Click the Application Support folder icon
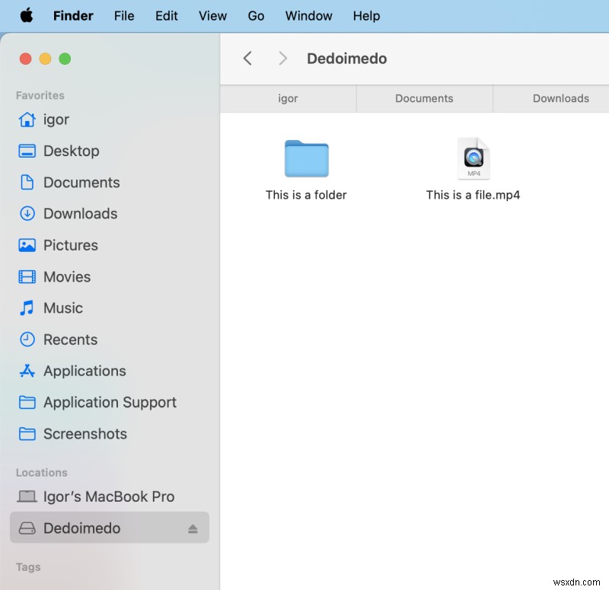The height and width of the screenshot is (590, 609). pos(27,403)
